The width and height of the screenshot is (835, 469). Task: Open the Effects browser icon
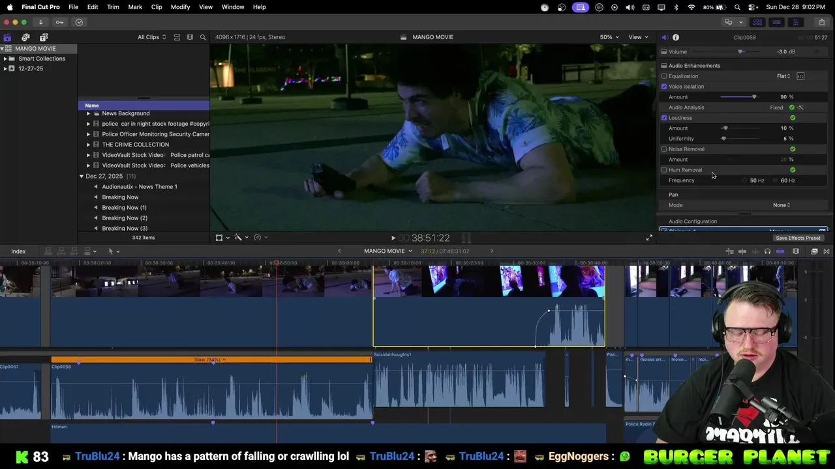[x=814, y=251]
